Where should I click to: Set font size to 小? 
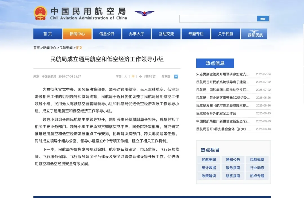pyautogui.click(x=140, y=76)
